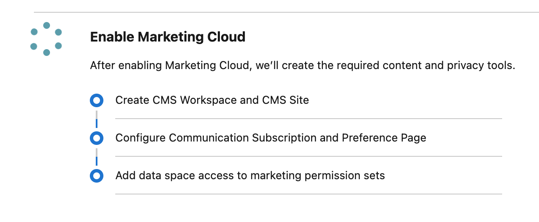Click the bottom dot of the loading spinner
The image size is (539, 222).
click(x=47, y=53)
